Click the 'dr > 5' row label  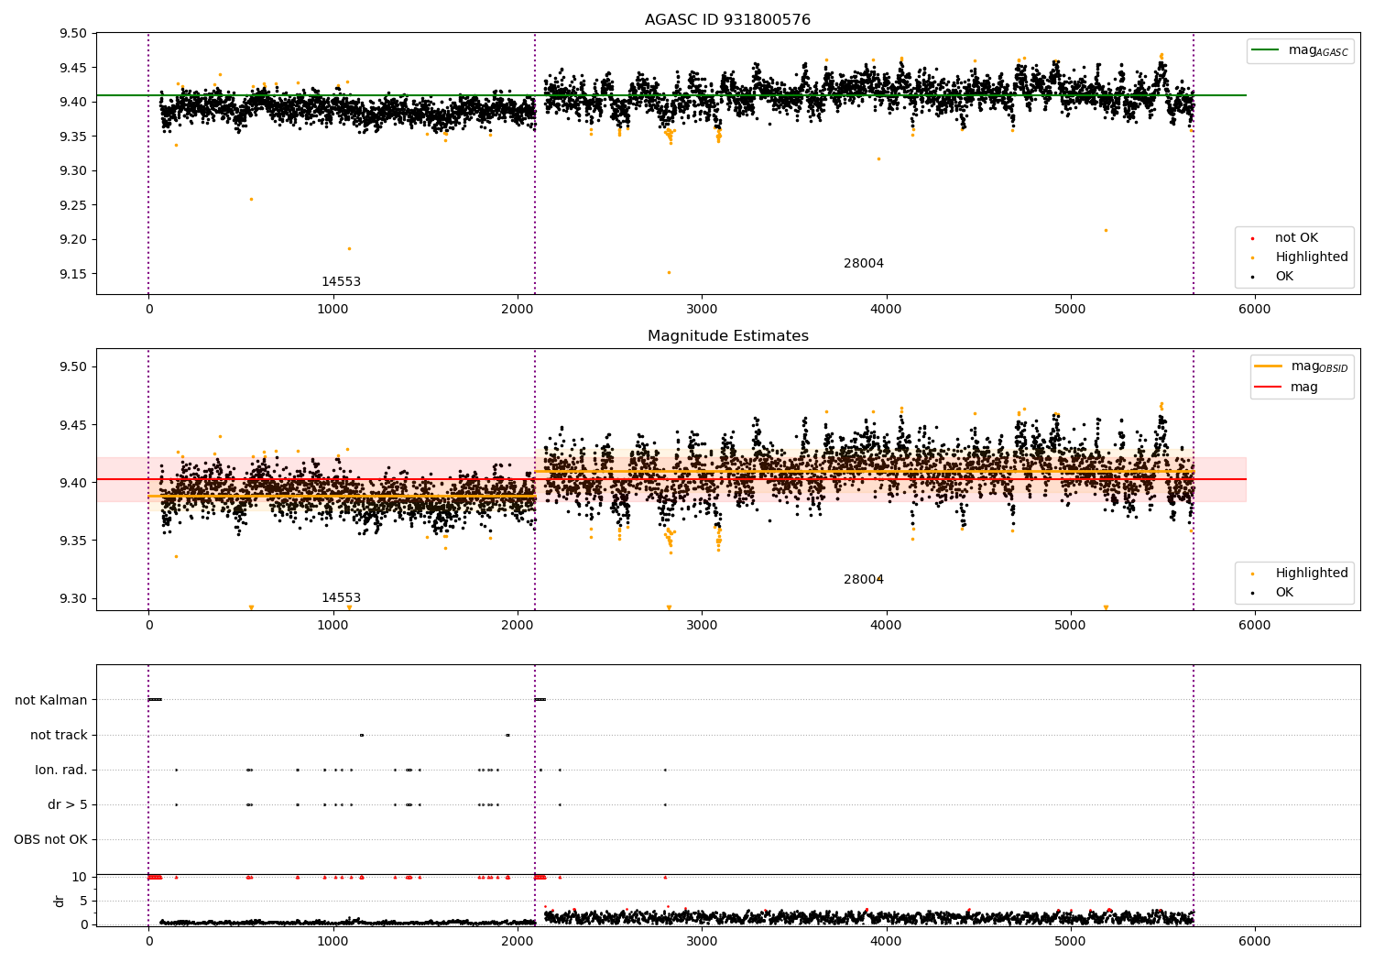[68, 804]
